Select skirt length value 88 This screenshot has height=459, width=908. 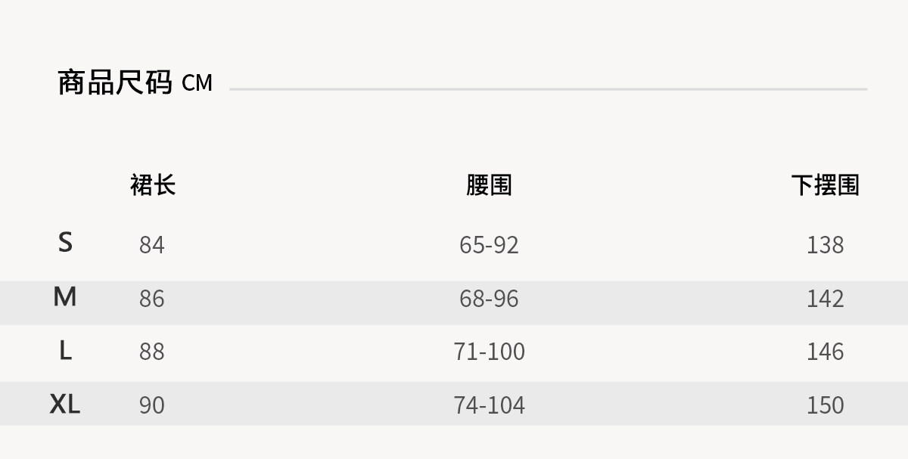(x=152, y=352)
